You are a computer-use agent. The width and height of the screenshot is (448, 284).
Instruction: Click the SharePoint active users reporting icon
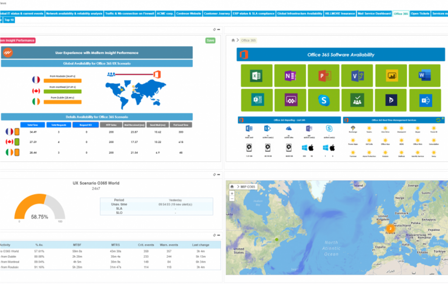[267, 129]
